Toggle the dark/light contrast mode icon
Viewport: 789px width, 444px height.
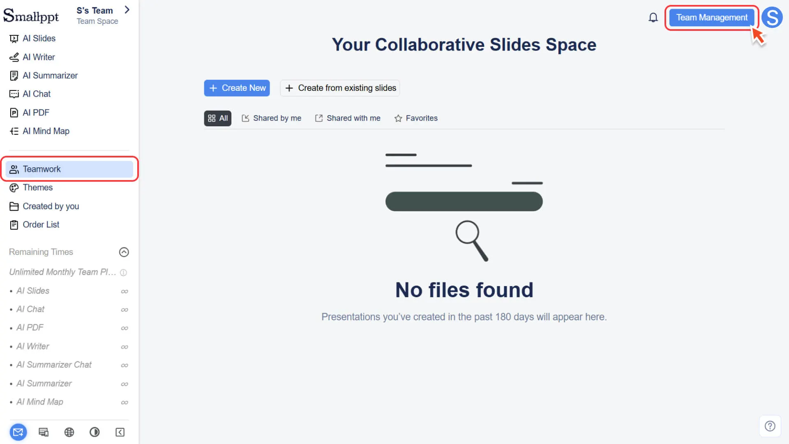click(x=95, y=432)
